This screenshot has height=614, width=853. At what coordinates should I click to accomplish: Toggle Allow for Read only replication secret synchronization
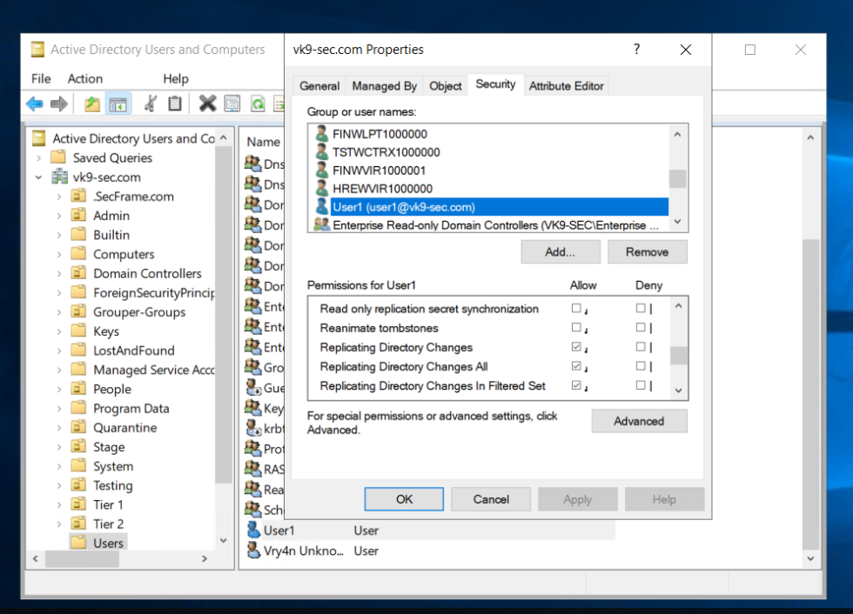[576, 308]
